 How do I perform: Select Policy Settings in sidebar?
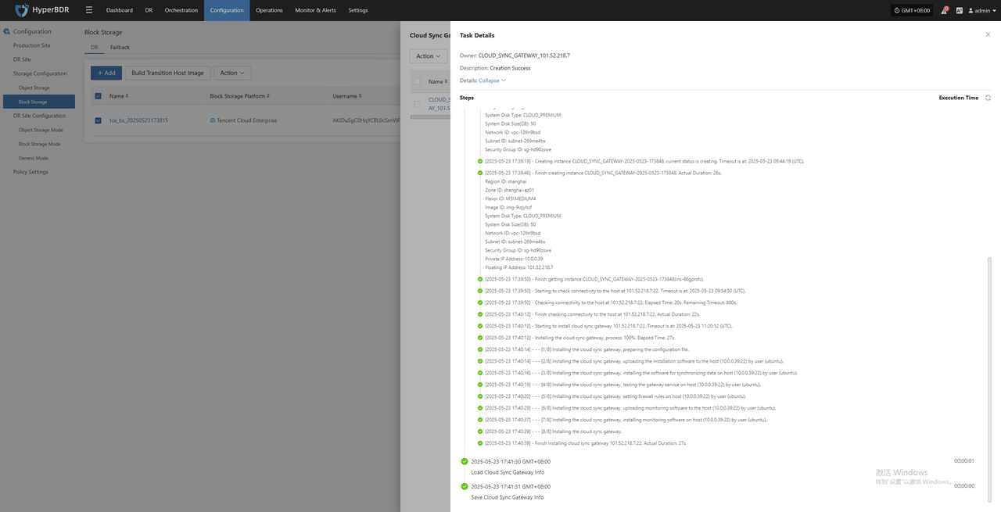tap(30, 172)
